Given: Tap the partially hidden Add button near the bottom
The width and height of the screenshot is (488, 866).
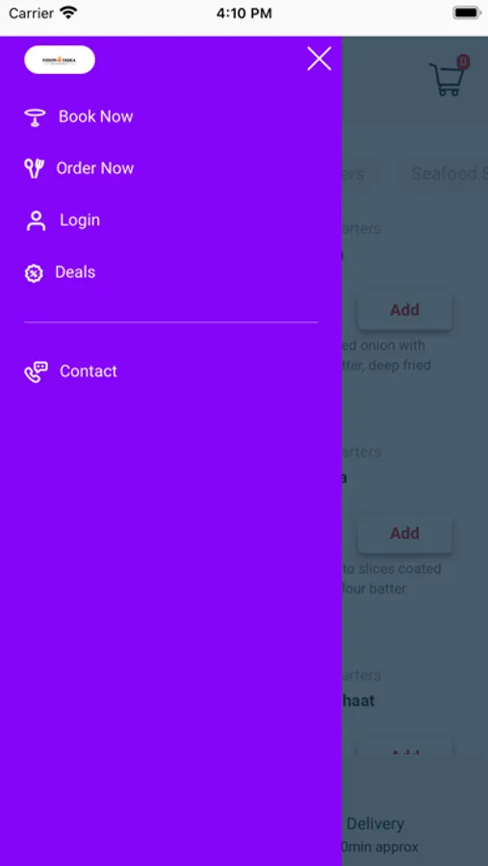Looking at the screenshot, I should 405,751.
